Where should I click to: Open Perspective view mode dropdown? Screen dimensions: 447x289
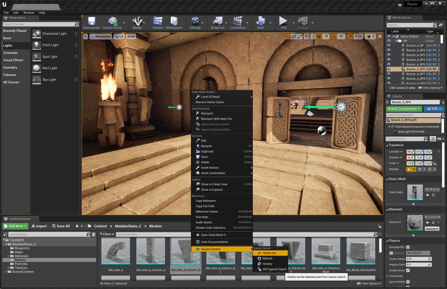coord(101,36)
